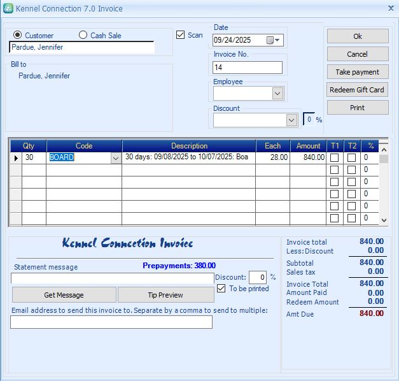Select the Customer radio button
Viewport: 399px width, 381px height.
[17, 35]
